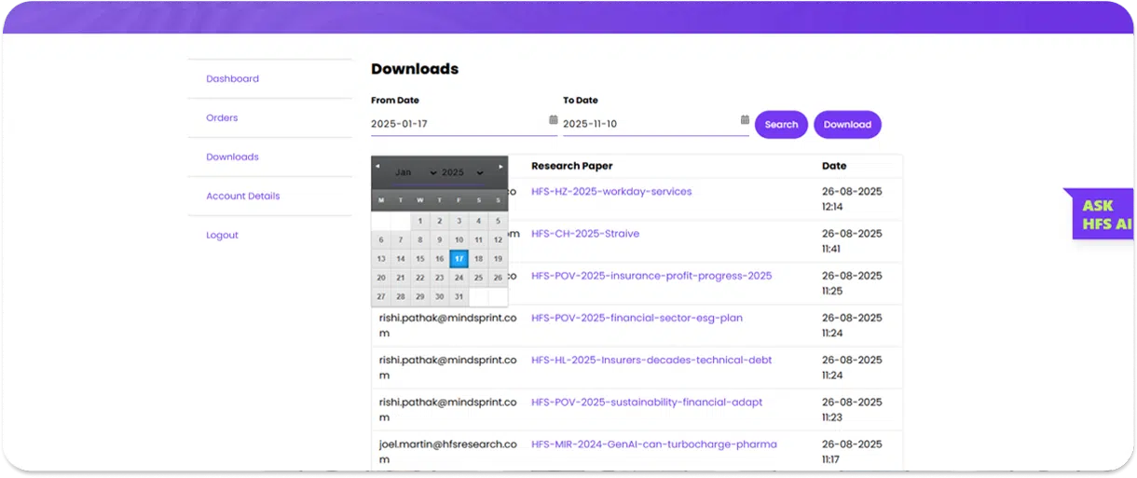Open the month dropdown showing Jan
The width and height of the screenshot is (1137, 478).
pos(415,172)
